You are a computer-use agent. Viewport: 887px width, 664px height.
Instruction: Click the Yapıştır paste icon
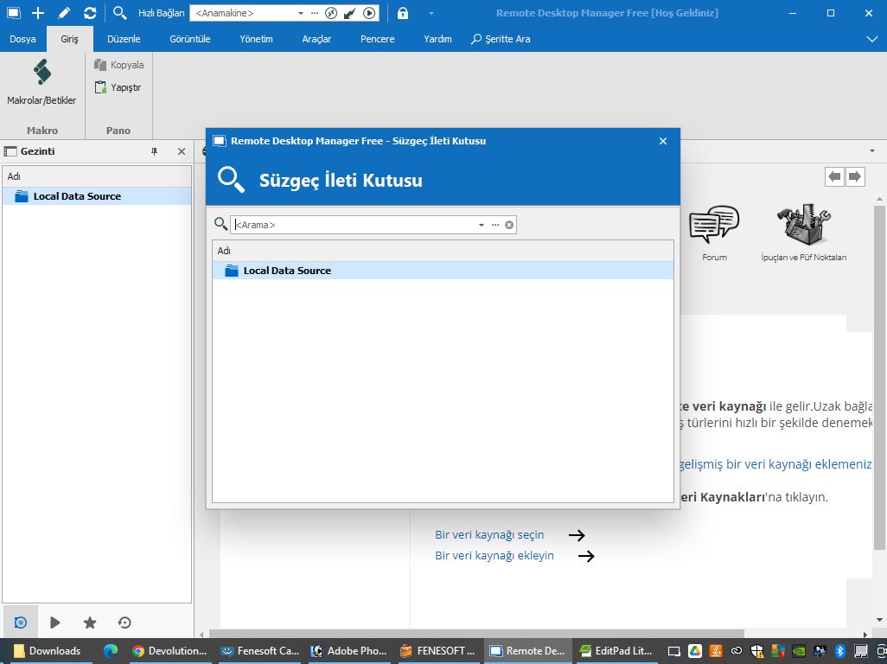[x=100, y=87]
